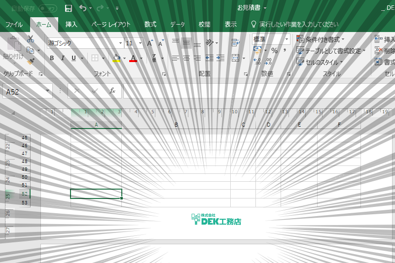Open the 数式 ribbon tab

click(x=150, y=25)
